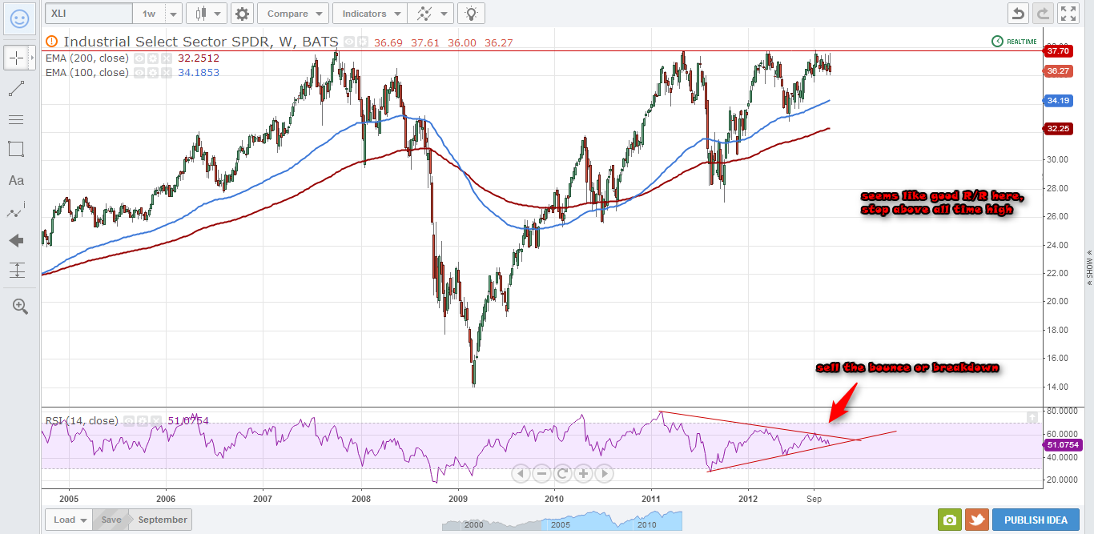The width and height of the screenshot is (1094, 534).
Task: Open settings gear for EMA (200, close)
Action: point(152,58)
